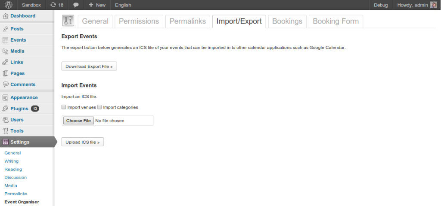Select the Import/Export tab
The width and height of the screenshot is (441, 206).
[239, 21]
